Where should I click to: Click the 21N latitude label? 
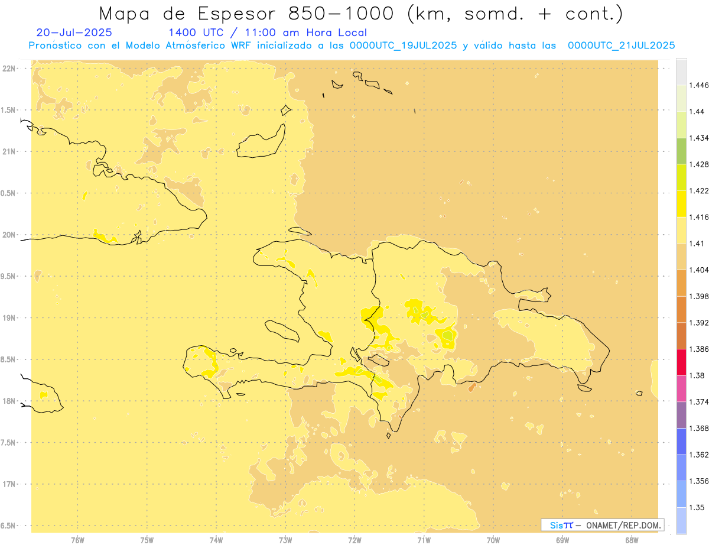point(9,151)
